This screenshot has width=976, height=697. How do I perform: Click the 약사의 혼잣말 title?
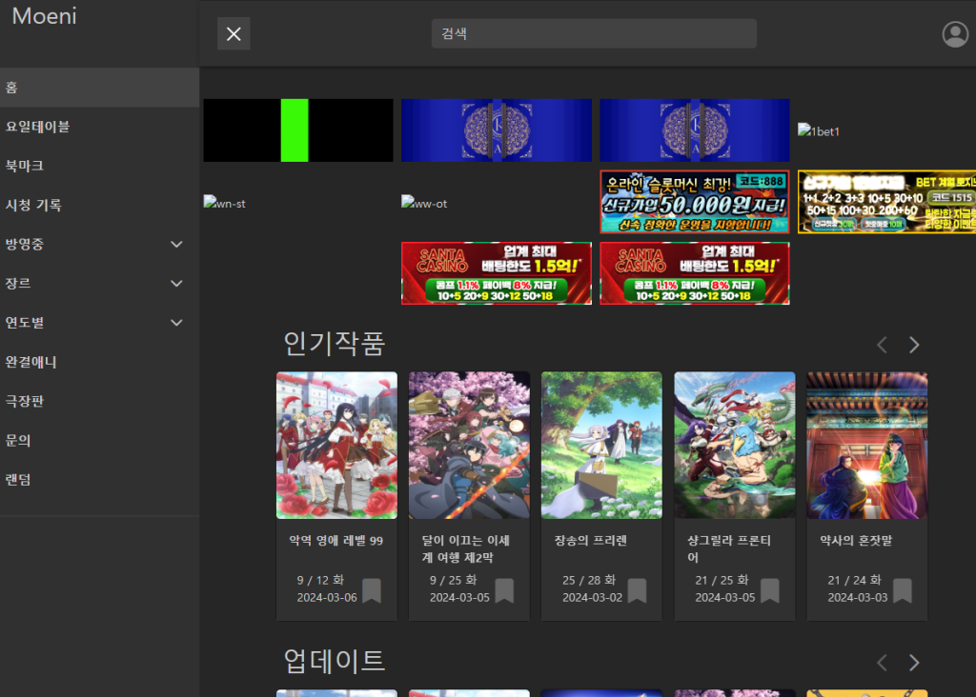point(856,541)
